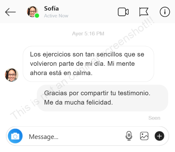Click Sofía's profile picture in header
Screen dimensions: 175x152
point(32,11)
